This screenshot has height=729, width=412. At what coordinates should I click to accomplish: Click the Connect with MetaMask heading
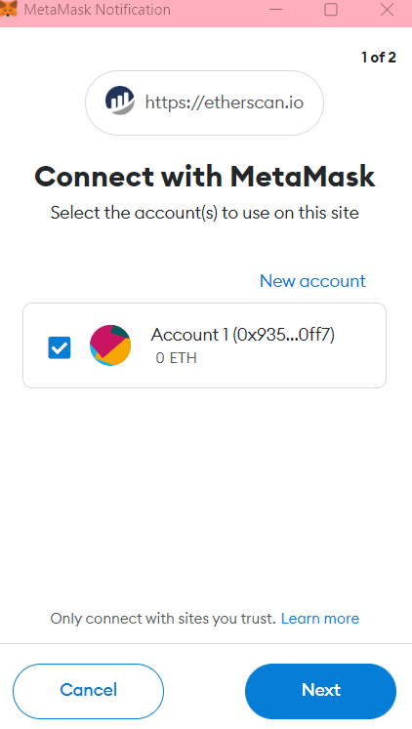[205, 177]
